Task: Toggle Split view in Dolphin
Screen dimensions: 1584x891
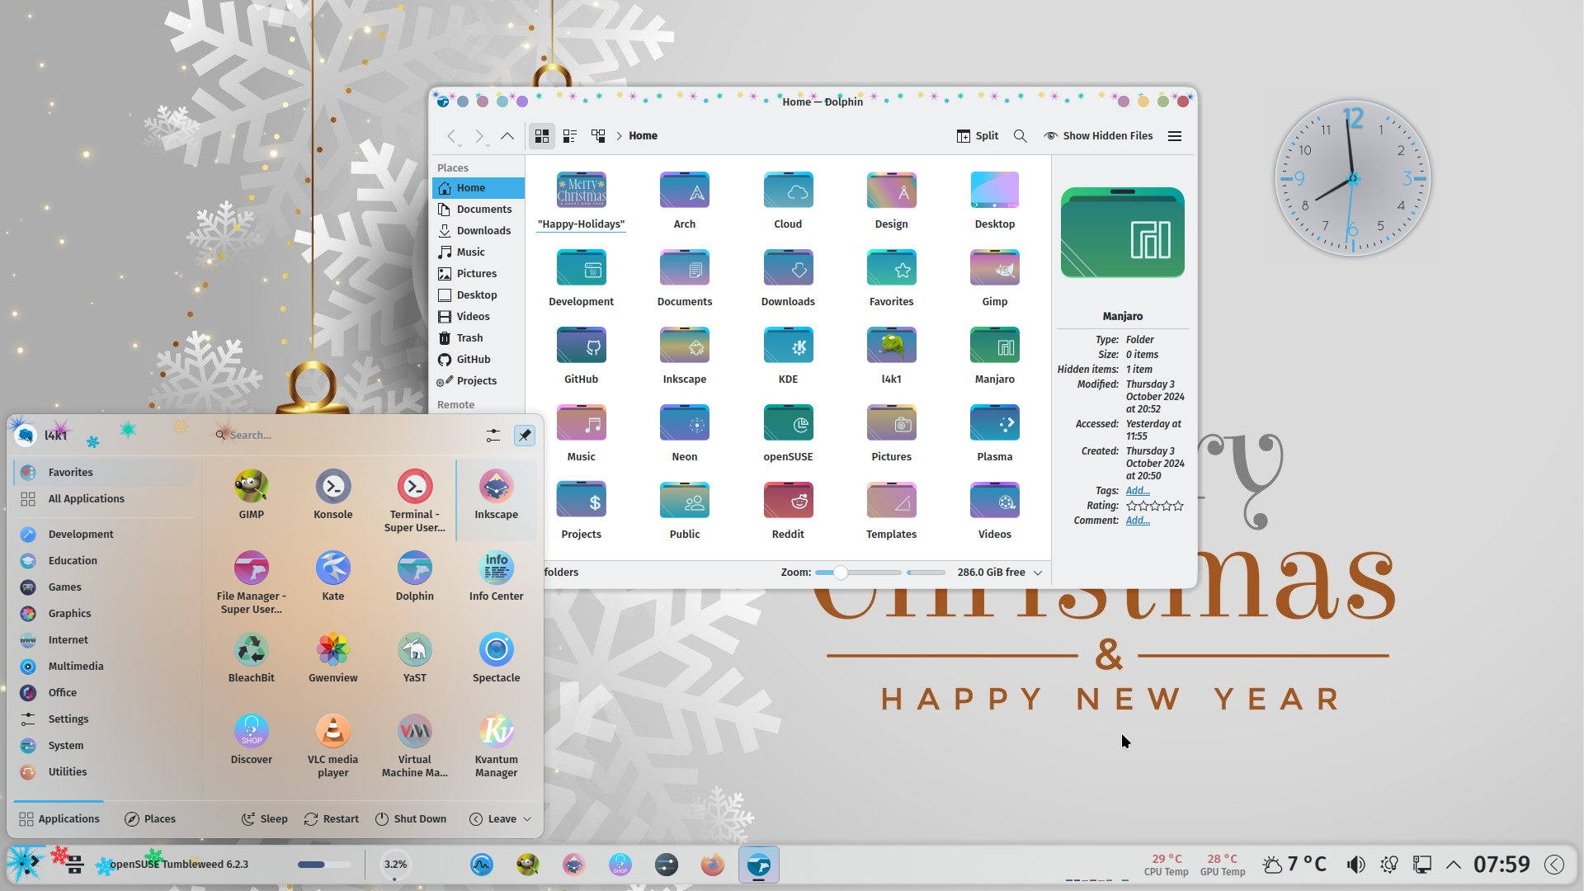Action: [978, 136]
